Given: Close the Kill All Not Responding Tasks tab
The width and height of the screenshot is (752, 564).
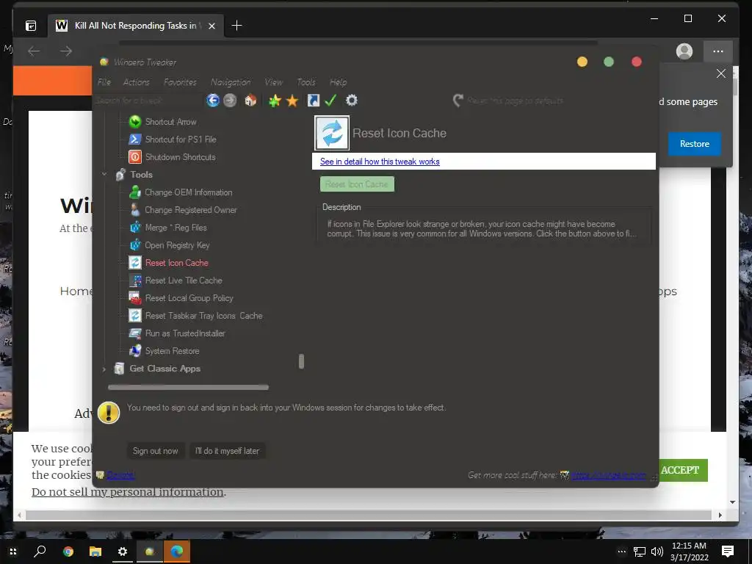Looking at the screenshot, I should pos(211,26).
